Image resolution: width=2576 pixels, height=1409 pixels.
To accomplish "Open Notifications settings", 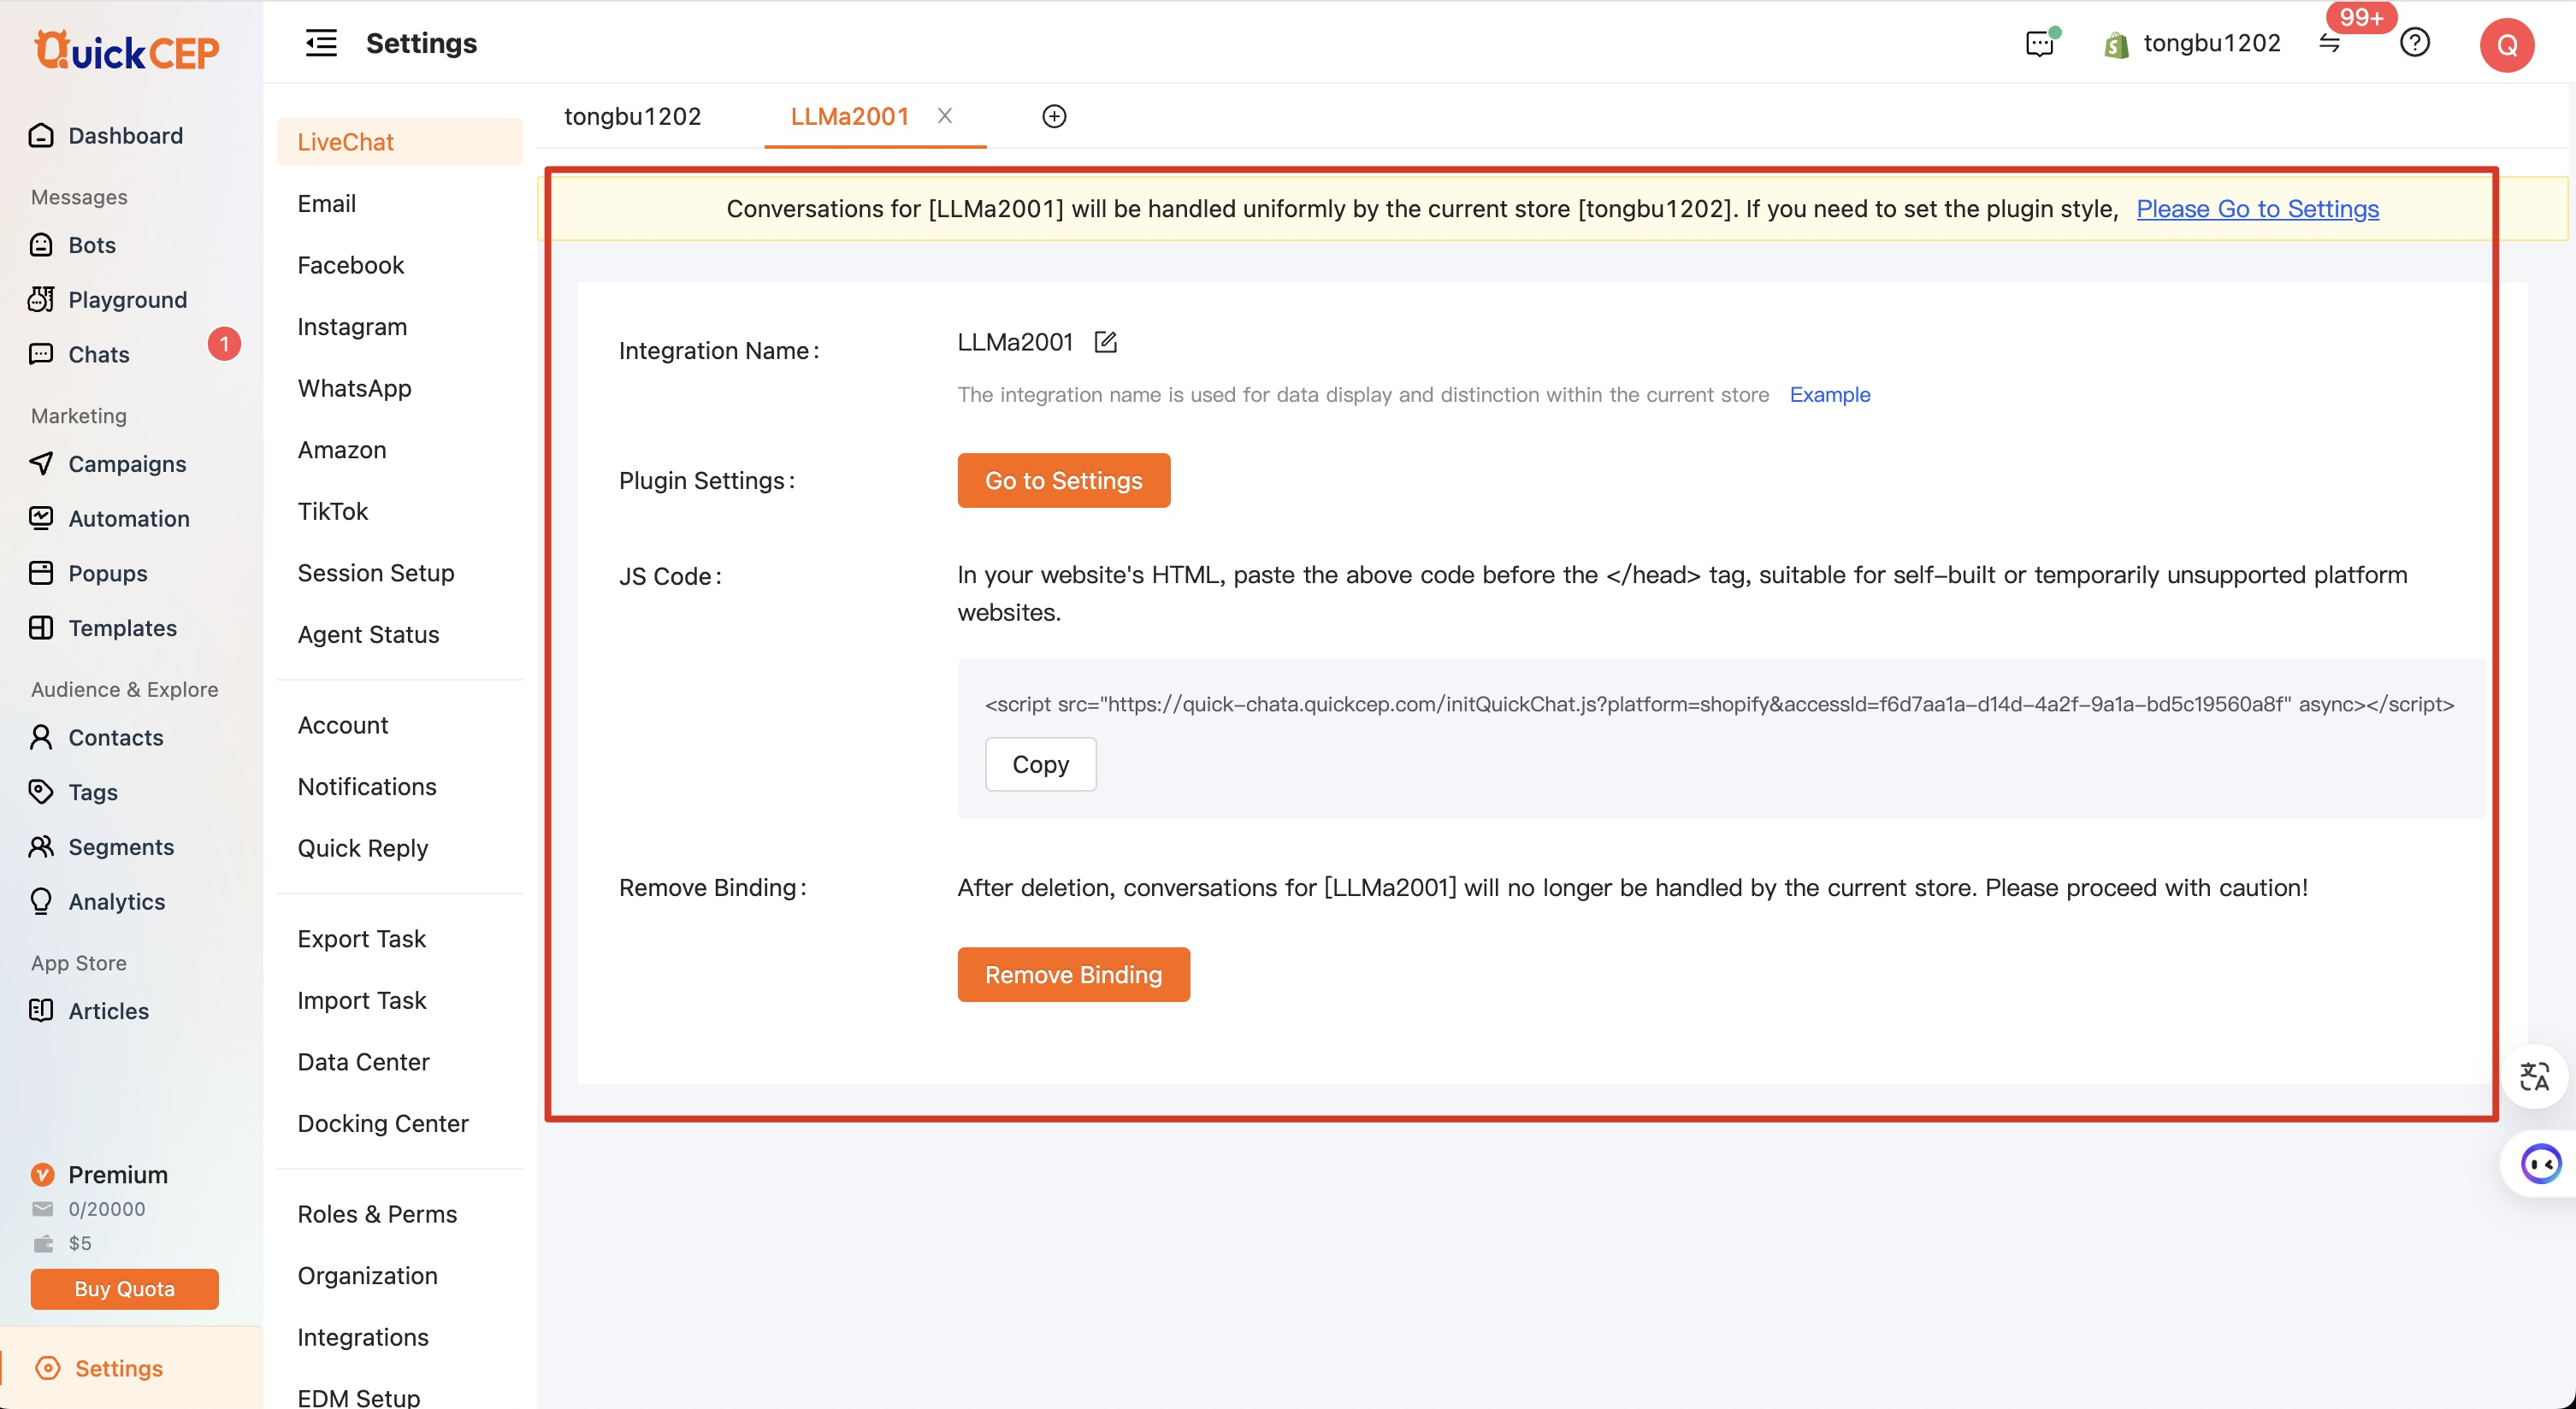I will tap(366, 787).
